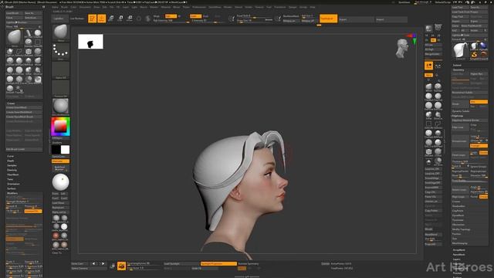Click the Edit Brush Credit field
Viewport: 494px width, 278px height.
pos(24,149)
